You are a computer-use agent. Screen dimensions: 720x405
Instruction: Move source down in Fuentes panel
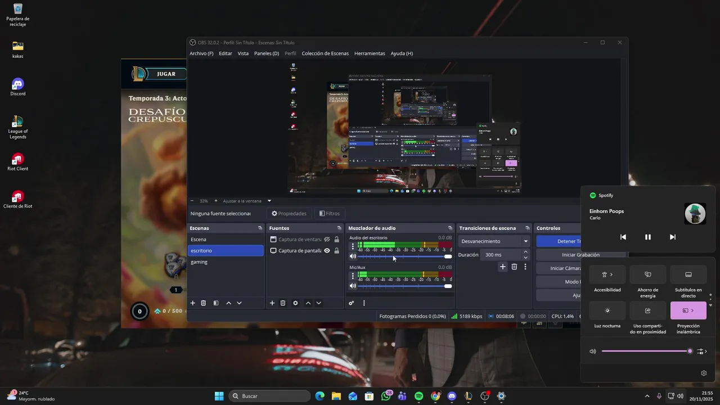click(318, 303)
